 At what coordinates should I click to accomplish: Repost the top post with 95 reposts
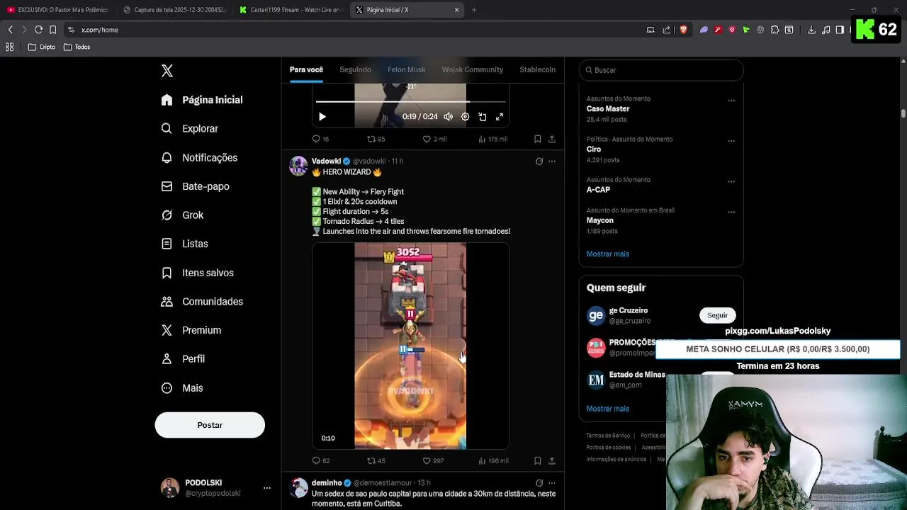376,139
